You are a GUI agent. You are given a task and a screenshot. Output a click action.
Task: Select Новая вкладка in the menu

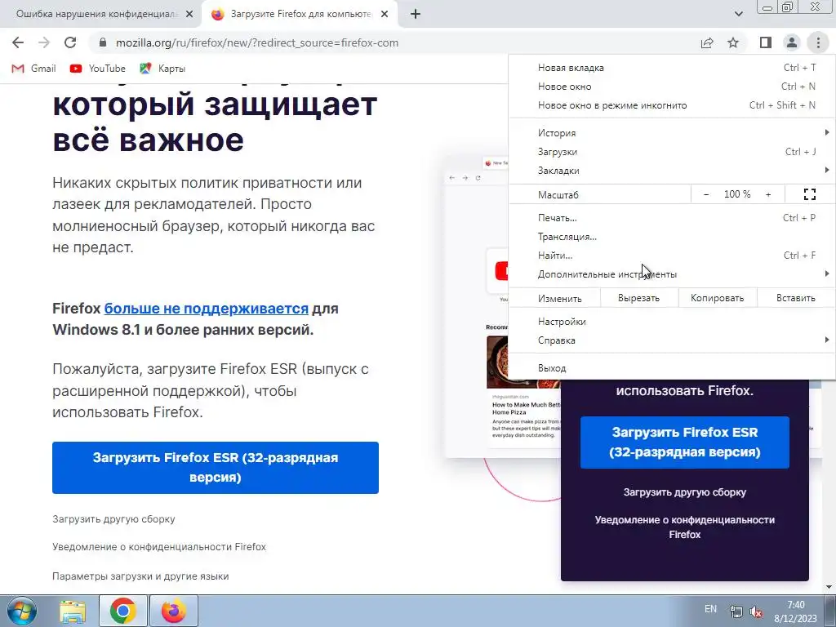click(x=672, y=68)
